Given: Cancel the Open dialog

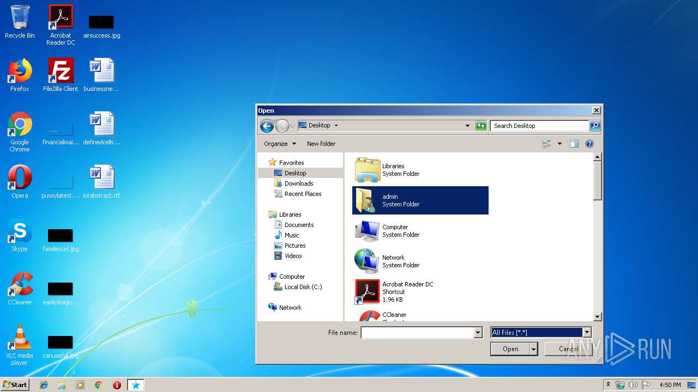Looking at the screenshot, I should [x=568, y=349].
